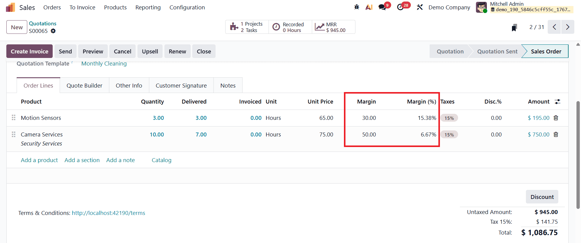Viewport: 581px width, 243px height.
Task: Open the Orders menu
Action: (x=52, y=7)
